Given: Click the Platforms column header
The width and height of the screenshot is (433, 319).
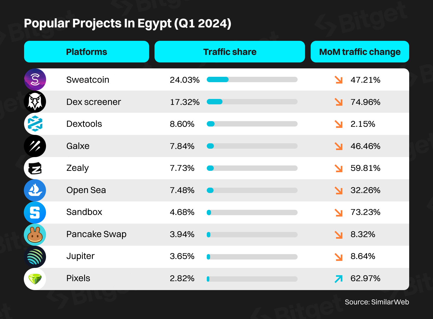Looking at the screenshot, I should click(x=86, y=52).
